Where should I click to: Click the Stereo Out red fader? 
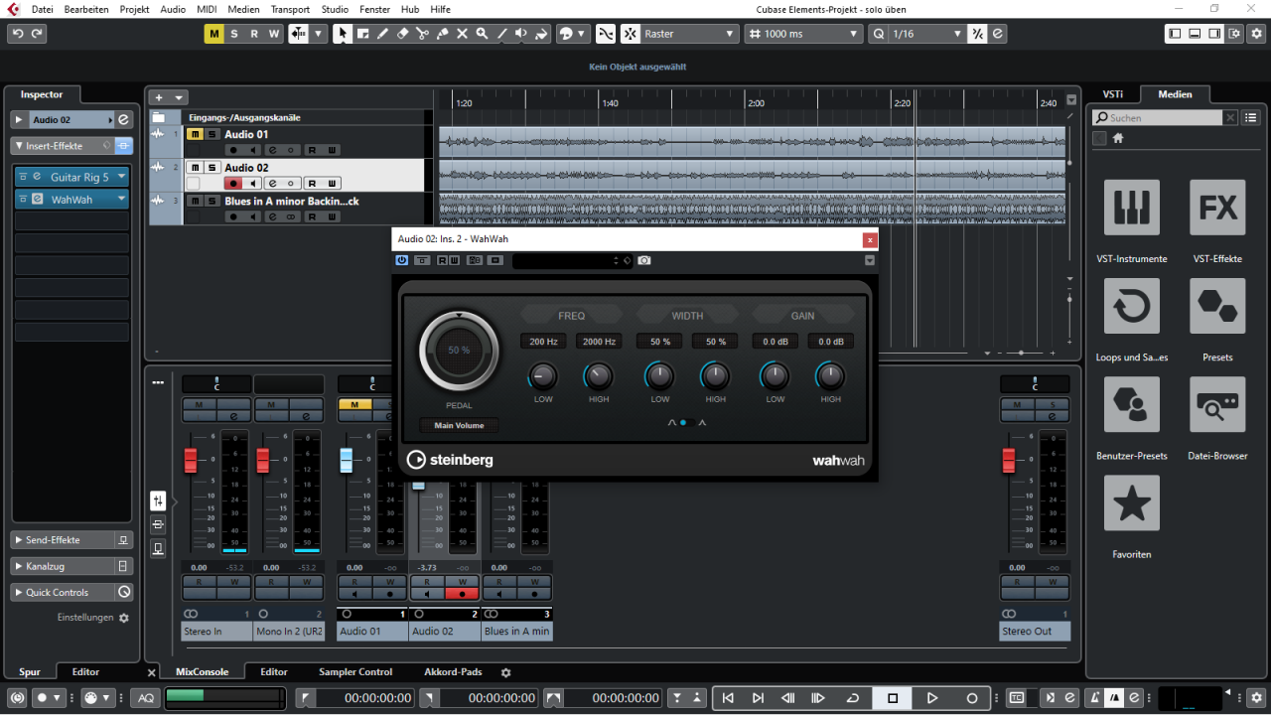click(1009, 461)
